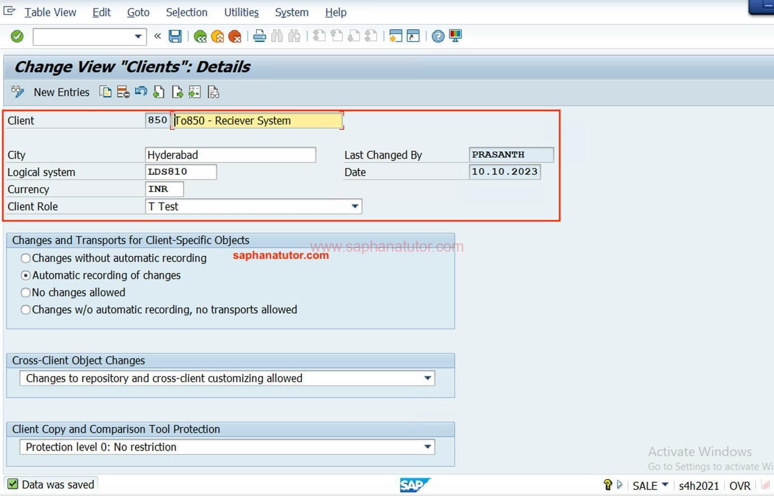
Task: Click the document-with-glasses icon in application toolbar
Action: coord(213,92)
